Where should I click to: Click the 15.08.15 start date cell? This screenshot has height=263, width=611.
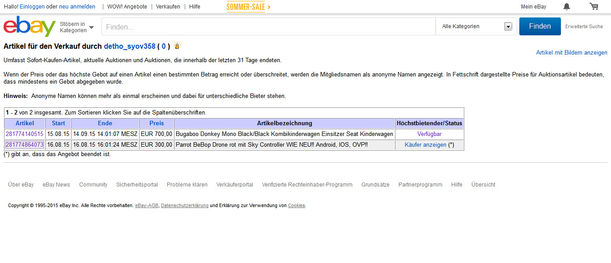[x=58, y=134]
